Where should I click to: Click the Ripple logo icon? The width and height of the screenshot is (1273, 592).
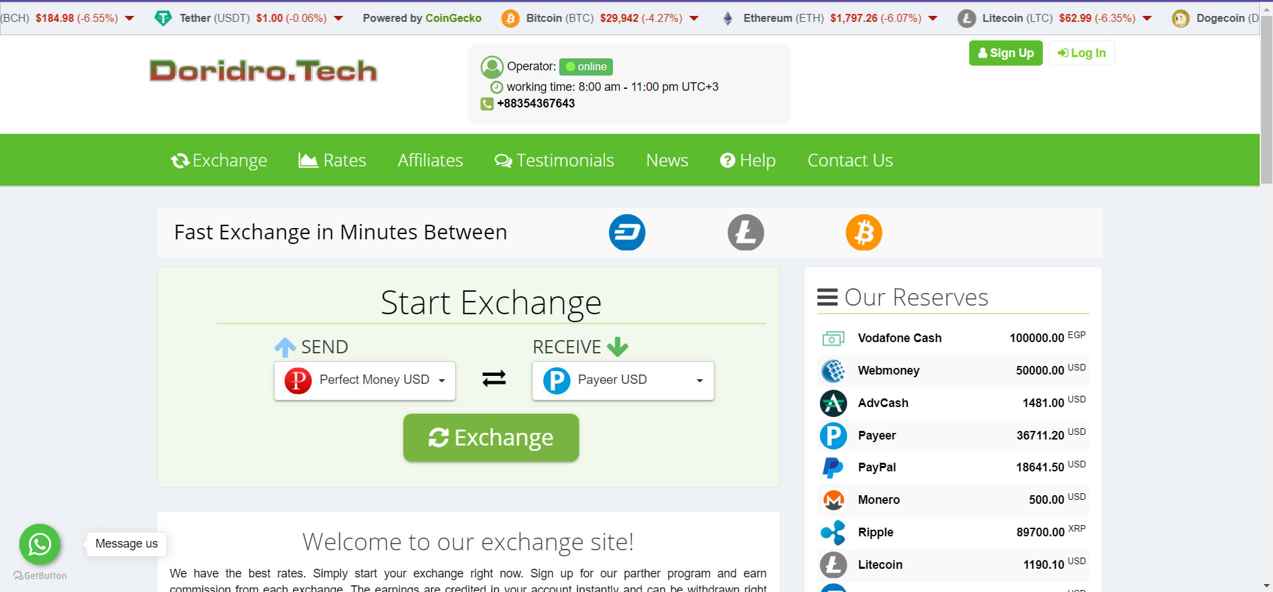click(x=833, y=532)
